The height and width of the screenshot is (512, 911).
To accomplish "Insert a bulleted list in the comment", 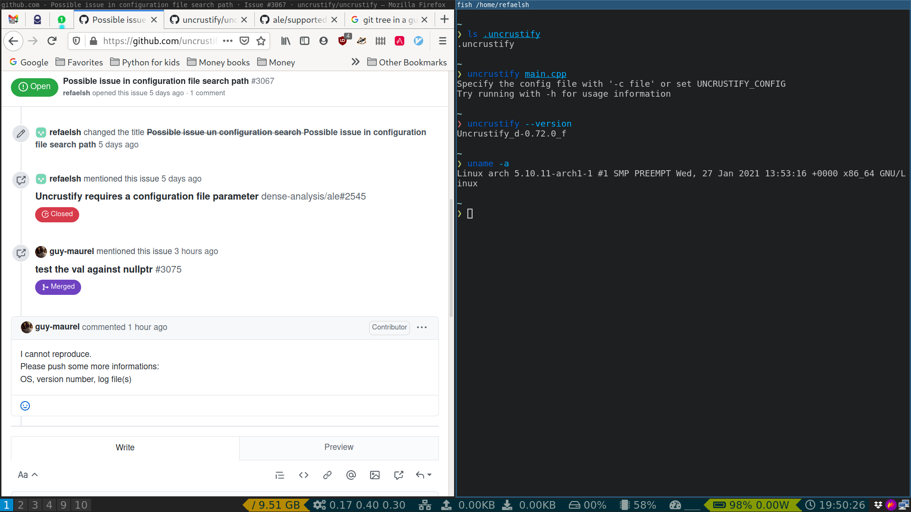I will coord(279,475).
